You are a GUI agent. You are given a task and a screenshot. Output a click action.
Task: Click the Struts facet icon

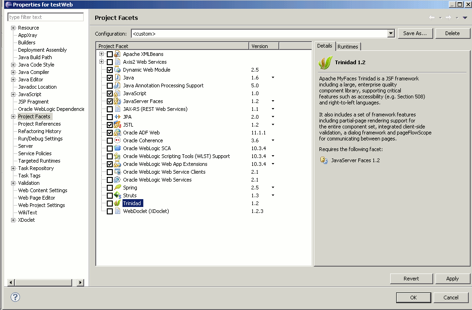pos(117,195)
